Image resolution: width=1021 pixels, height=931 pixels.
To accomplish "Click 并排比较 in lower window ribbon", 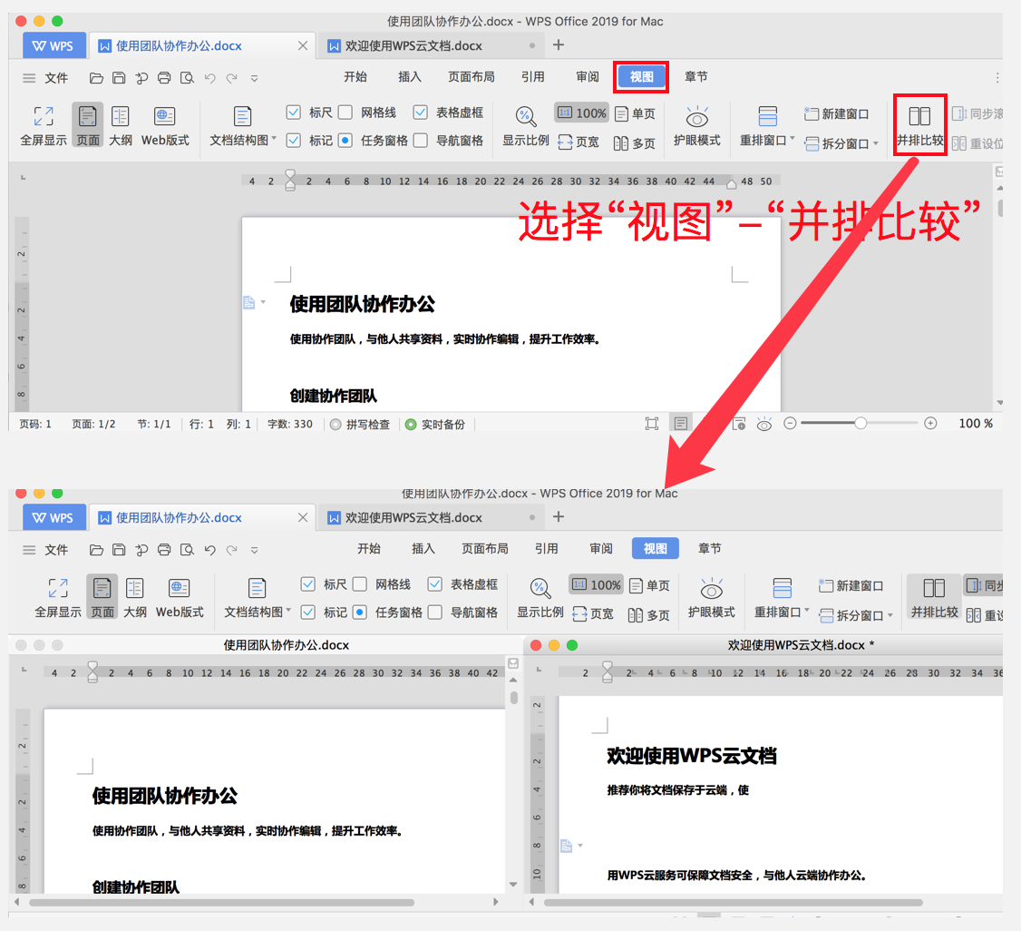I will point(934,597).
